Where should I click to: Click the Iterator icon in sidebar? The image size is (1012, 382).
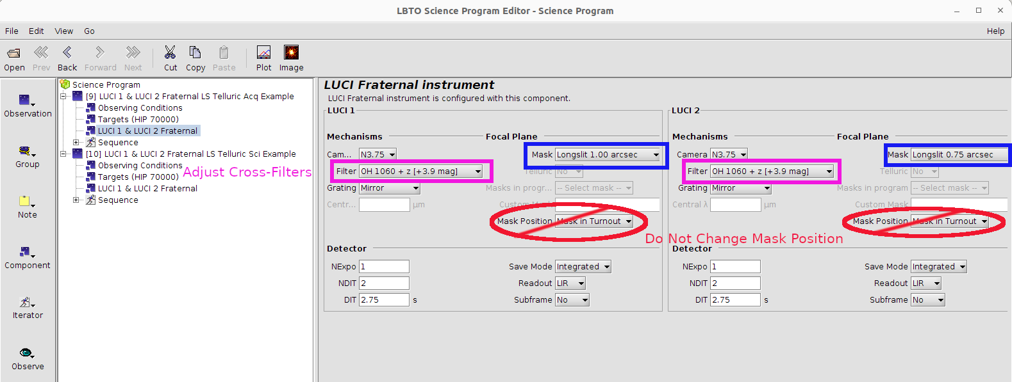pyautogui.click(x=26, y=302)
